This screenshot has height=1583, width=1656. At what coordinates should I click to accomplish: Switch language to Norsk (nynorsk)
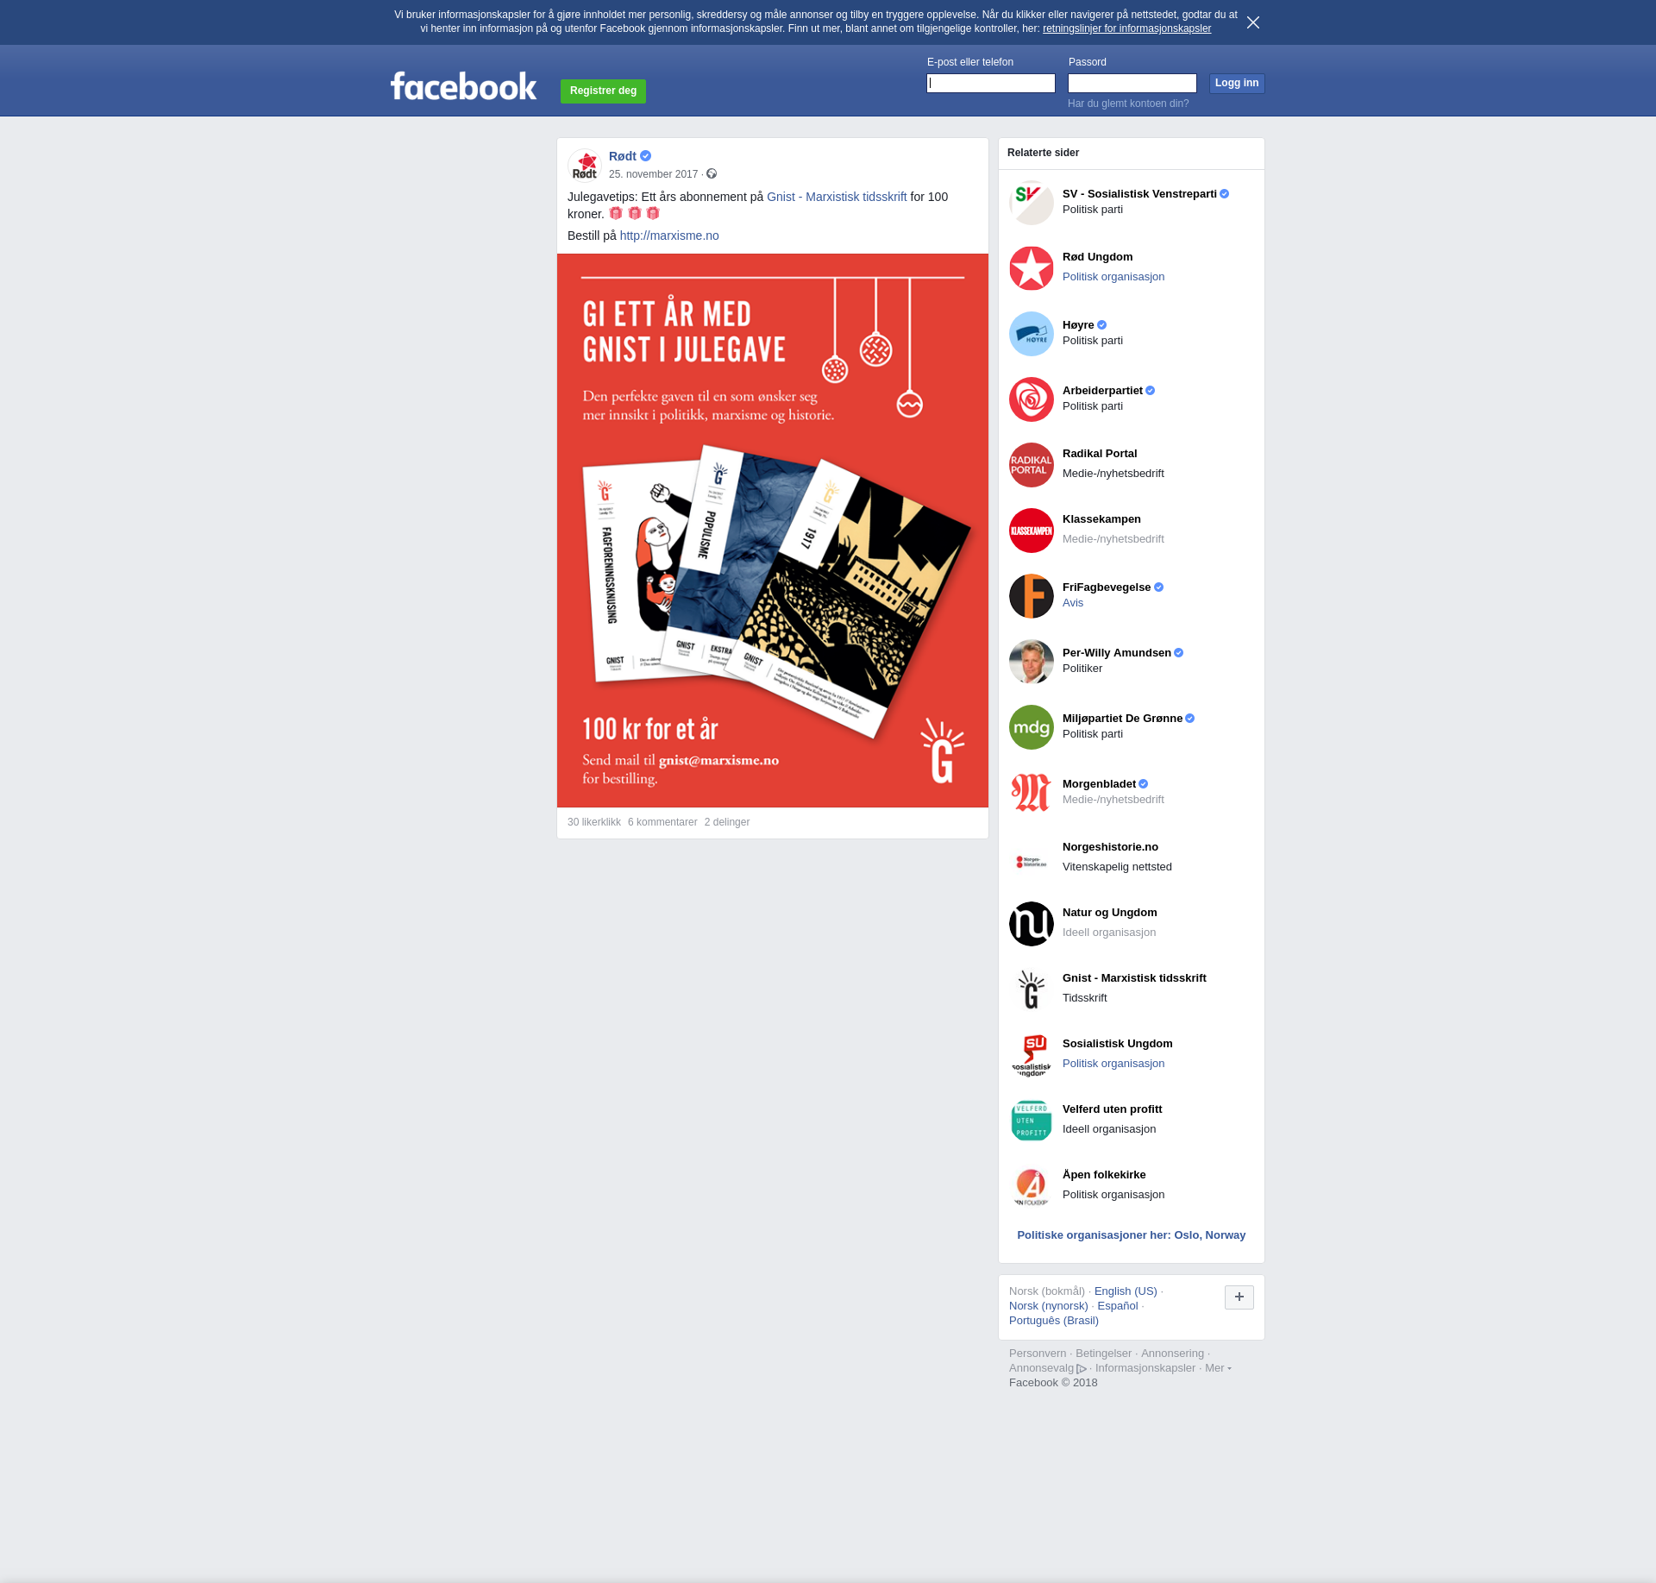tap(1049, 1306)
